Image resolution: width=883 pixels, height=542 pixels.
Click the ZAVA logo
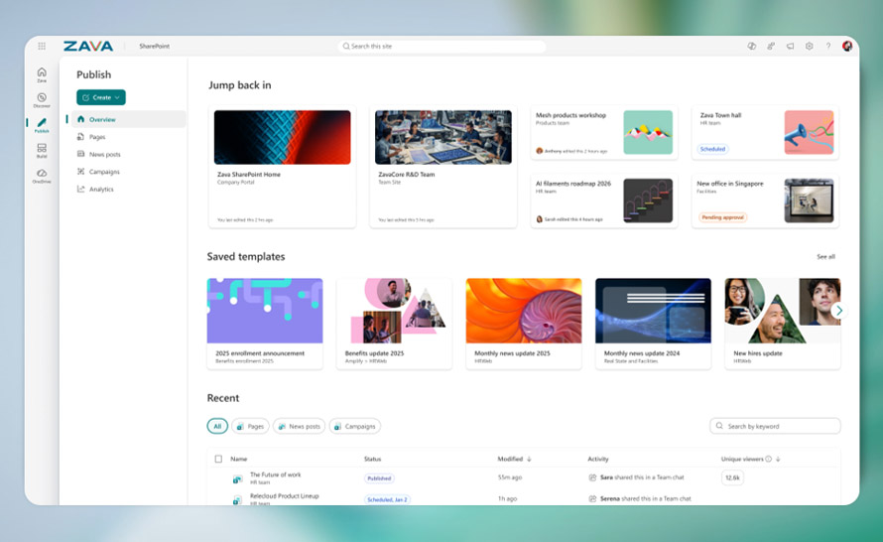[x=88, y=47]
